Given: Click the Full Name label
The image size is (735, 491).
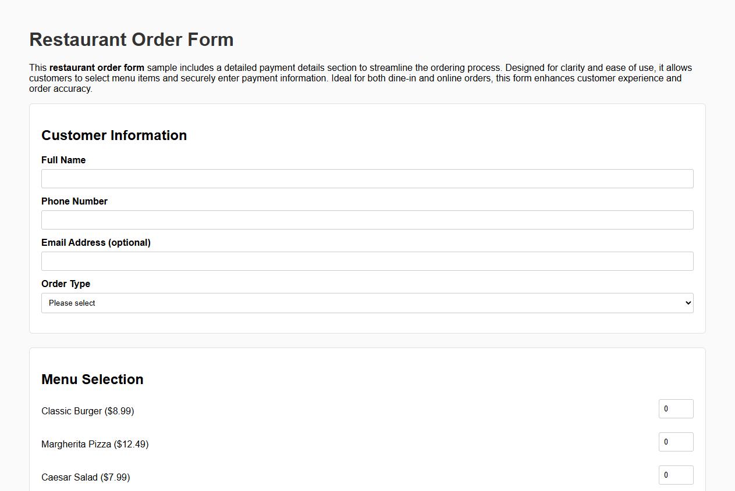Looking at the screenshot, I should [63, 160].
